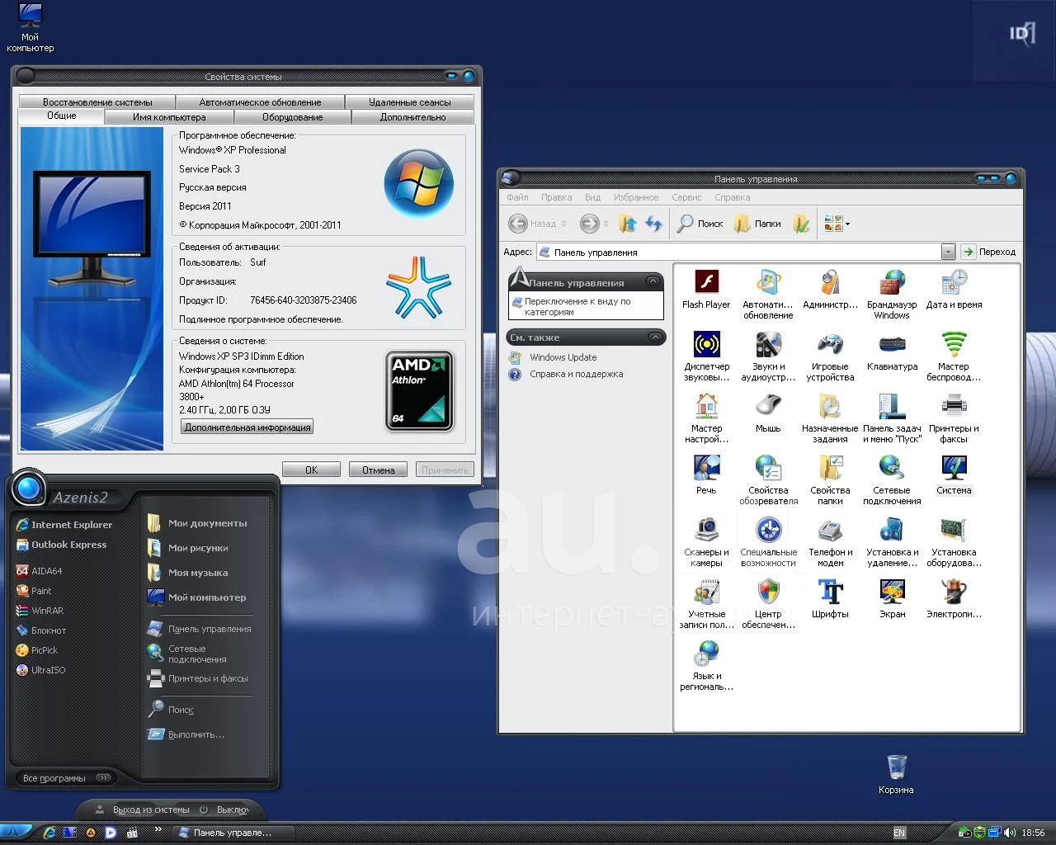Open the Speech (Речь) icon
The height and width of the screenshot is (845, 1056).
point(706,474)
